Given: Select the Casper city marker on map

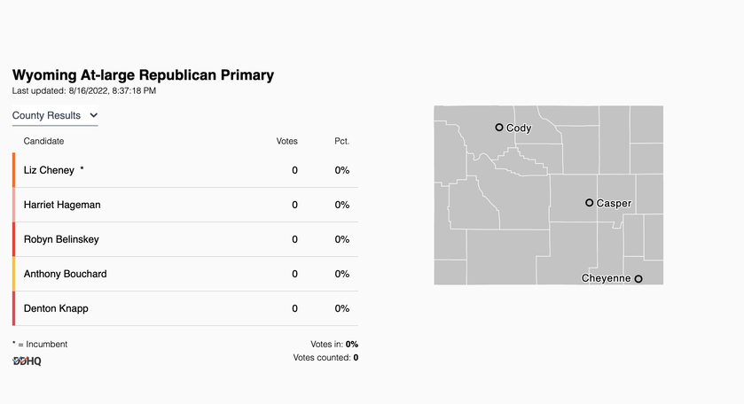Looking at the screenshot, I should tap(590, 203).
